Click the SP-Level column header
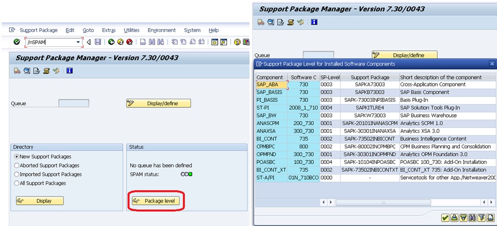 [330, 77]
